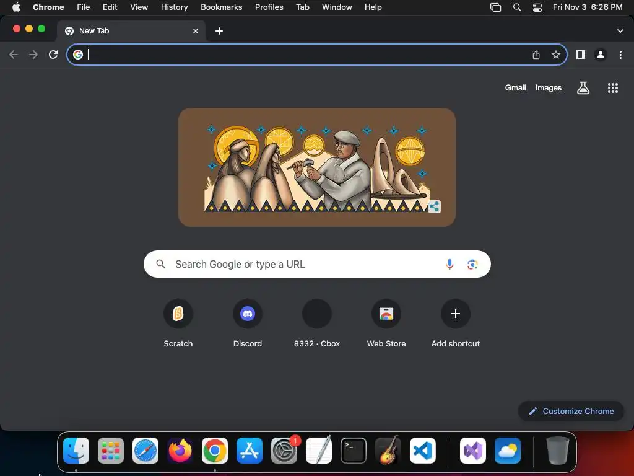
Task: Open the Google Doodle illustration
Action: point(317,167)
